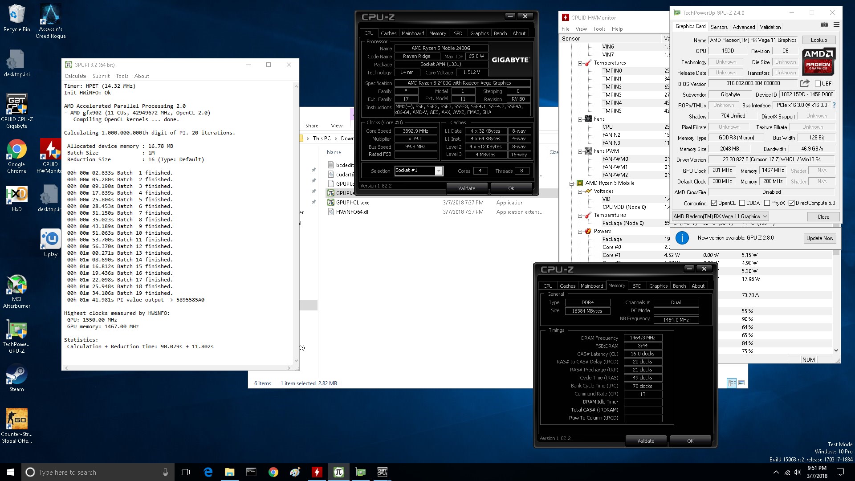This screenshot has width=855, height=481.
Task: Open the Task View taskbar icon
Action: 185,472
